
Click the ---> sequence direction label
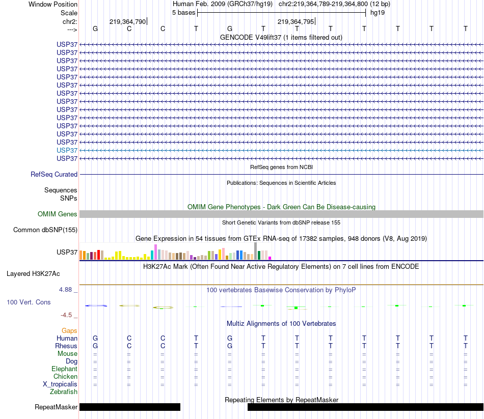click(72, 30)
